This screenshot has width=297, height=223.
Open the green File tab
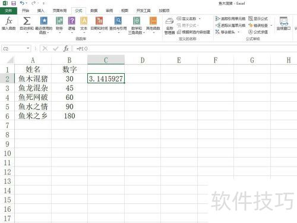click(x=8, y=11)
